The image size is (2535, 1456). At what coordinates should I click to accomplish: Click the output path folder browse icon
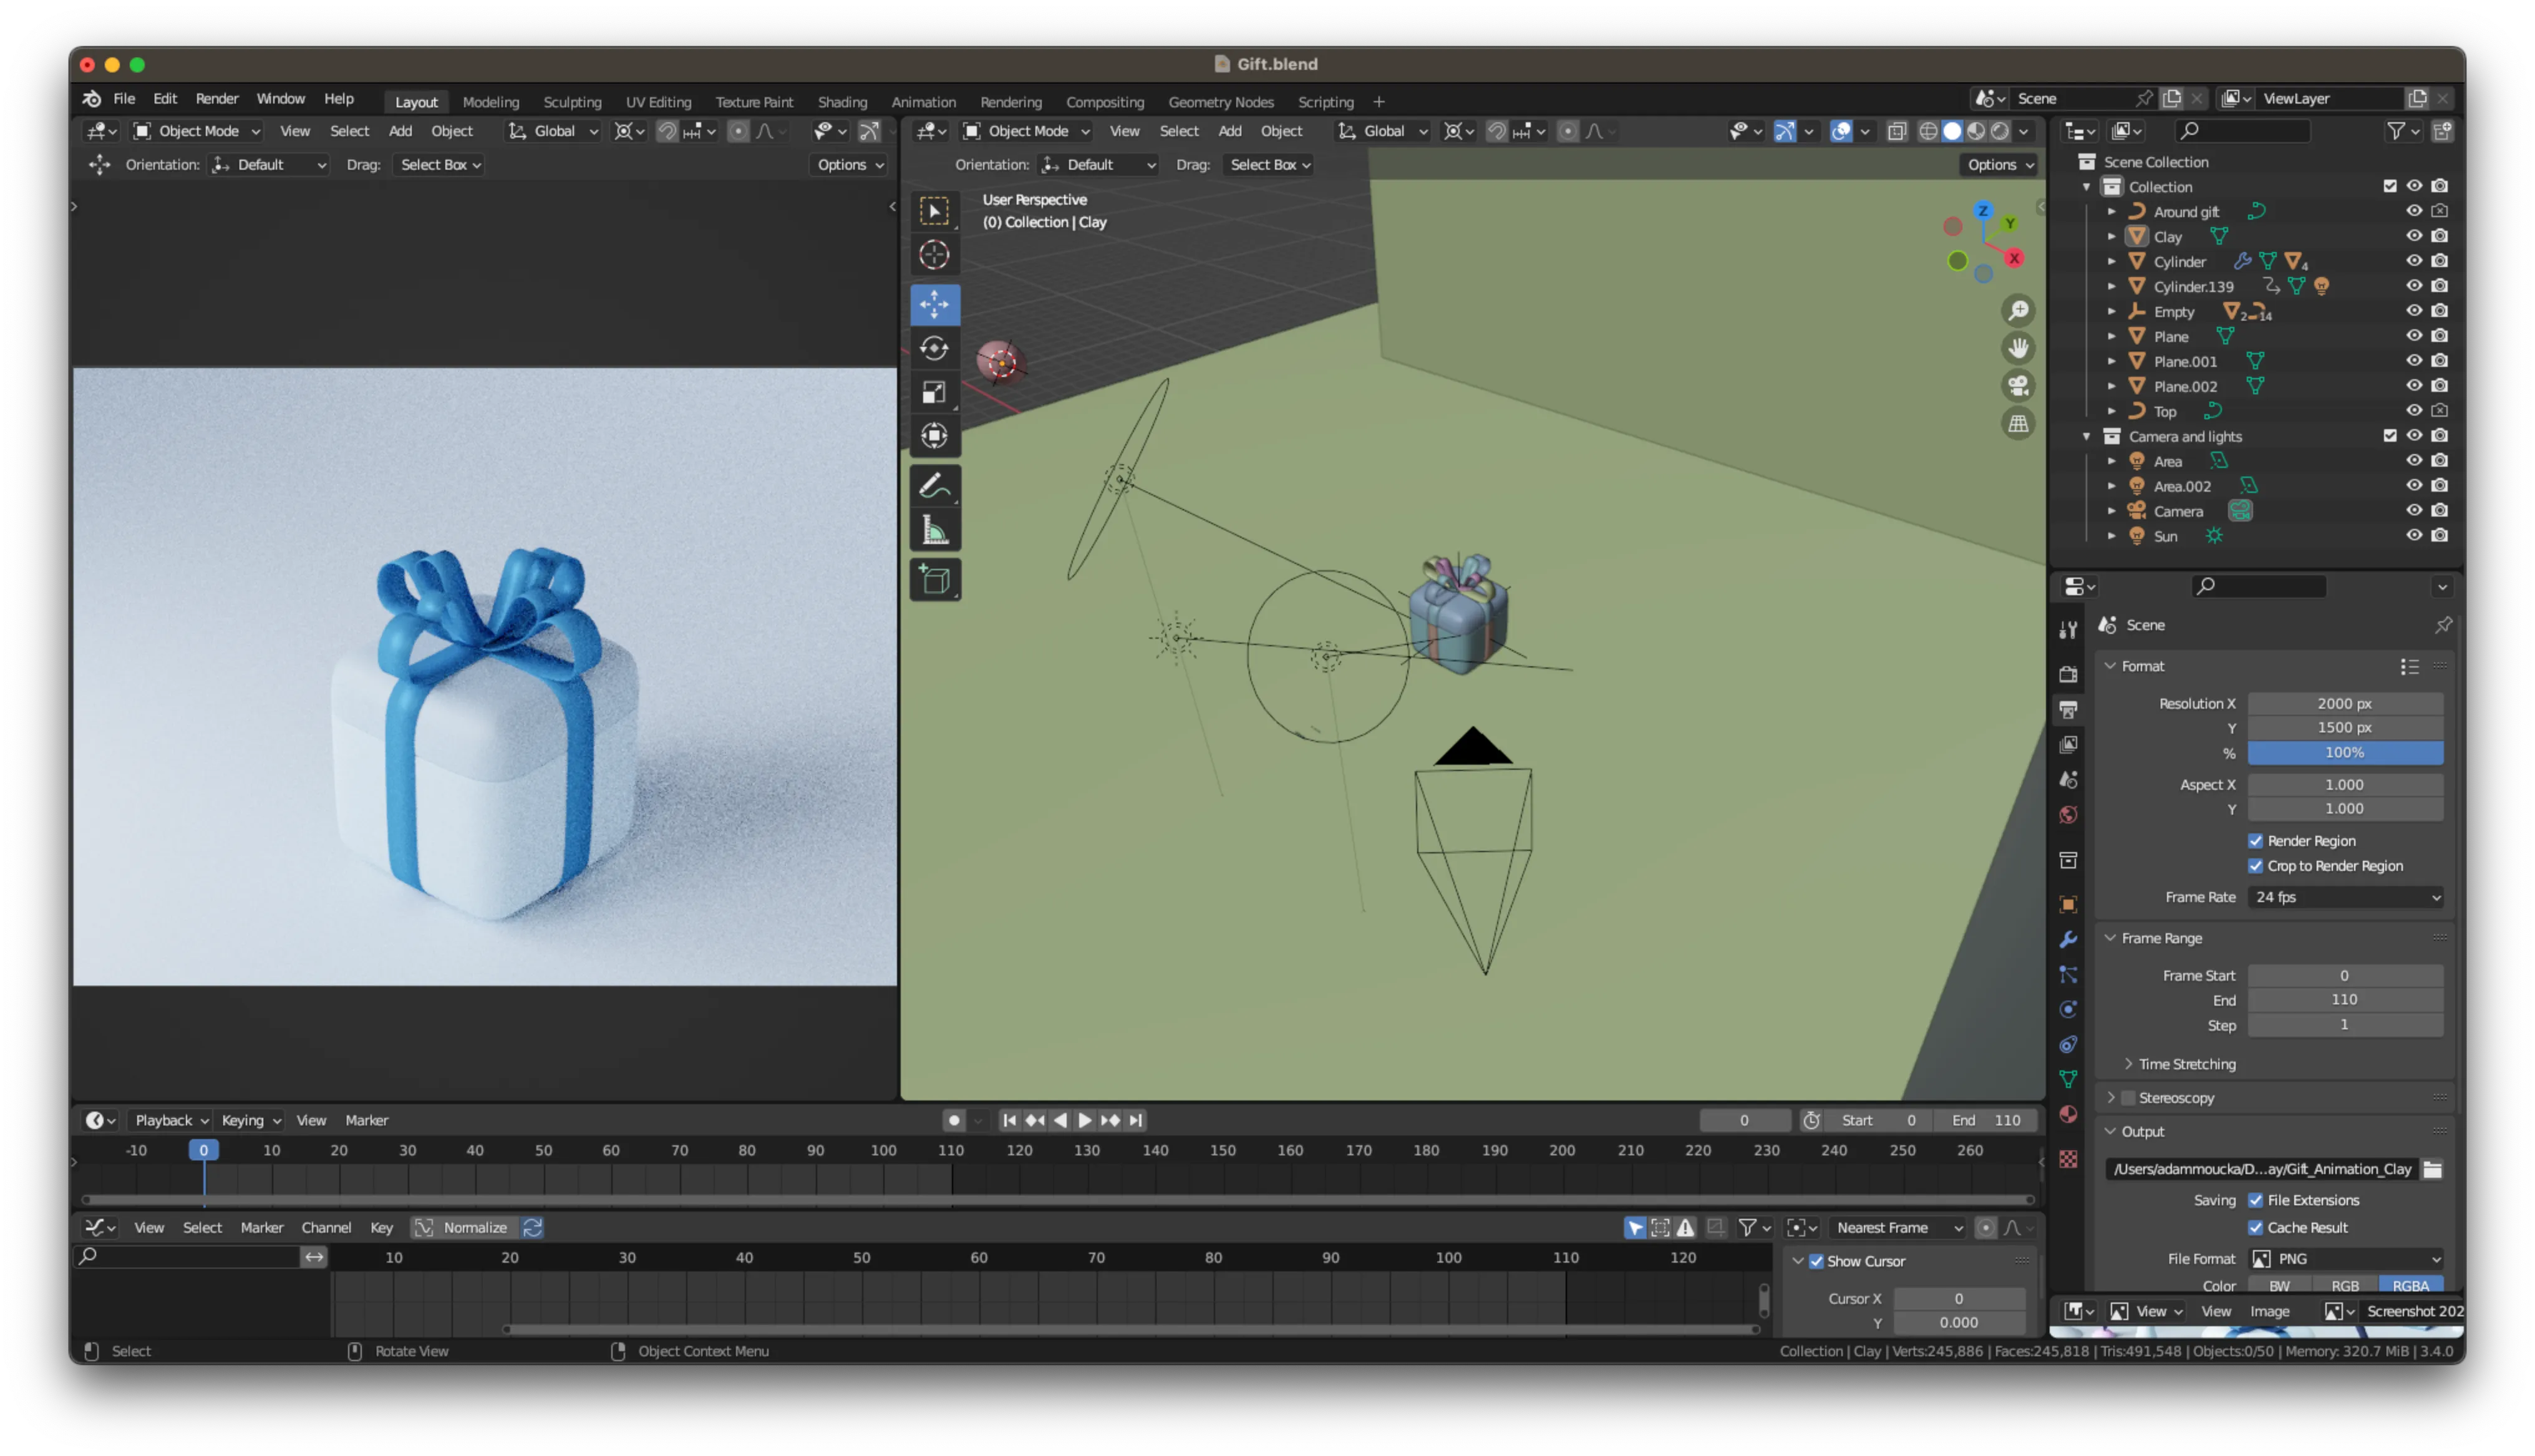coord(2431,1170)
